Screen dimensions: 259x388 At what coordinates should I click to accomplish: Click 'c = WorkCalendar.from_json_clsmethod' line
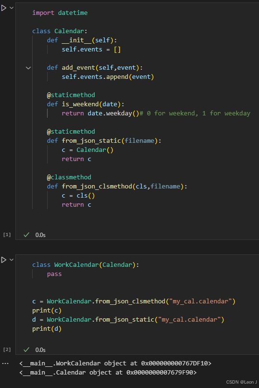(x=134, y=301)
